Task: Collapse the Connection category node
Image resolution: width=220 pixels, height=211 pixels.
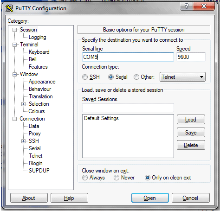Action: coord(14,119)
